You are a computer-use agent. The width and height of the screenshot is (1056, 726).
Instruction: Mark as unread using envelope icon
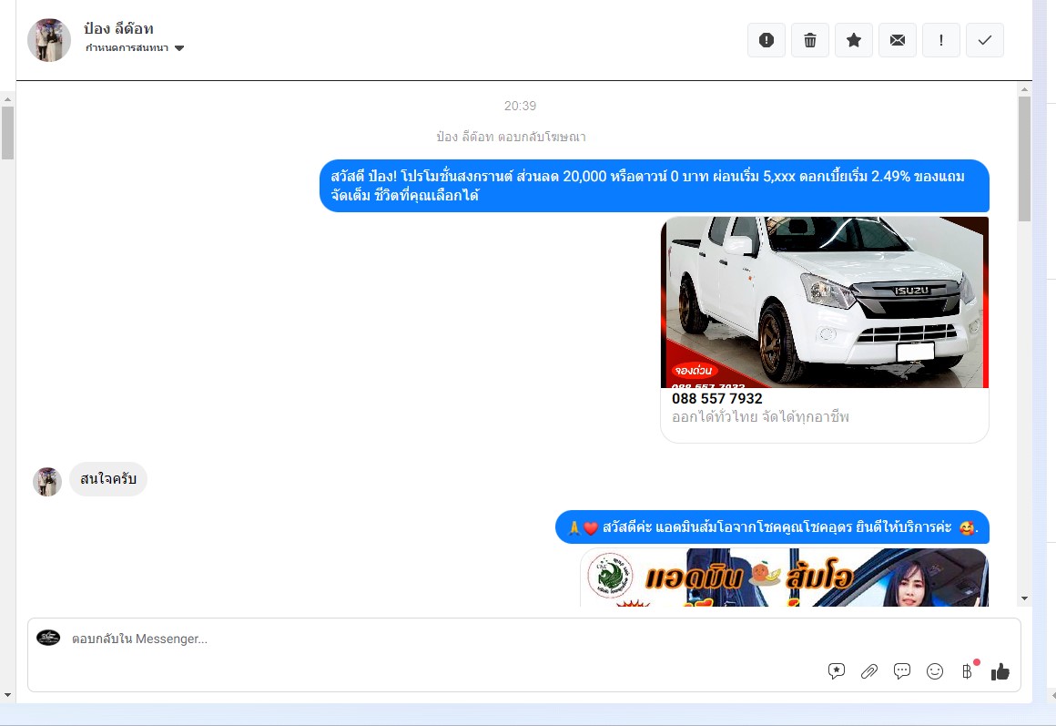point(897,40)
